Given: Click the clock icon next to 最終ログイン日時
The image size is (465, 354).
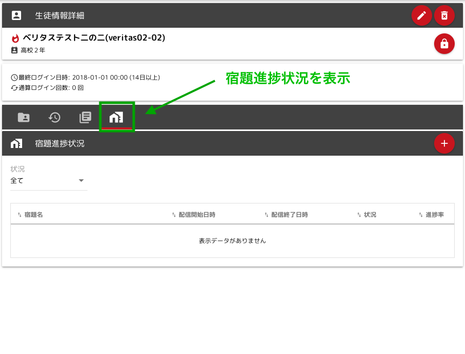Looking at the screenshot, I should [x=14, y=78].
